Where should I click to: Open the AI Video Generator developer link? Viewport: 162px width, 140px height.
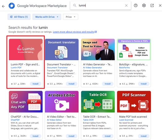click(92, 67)
